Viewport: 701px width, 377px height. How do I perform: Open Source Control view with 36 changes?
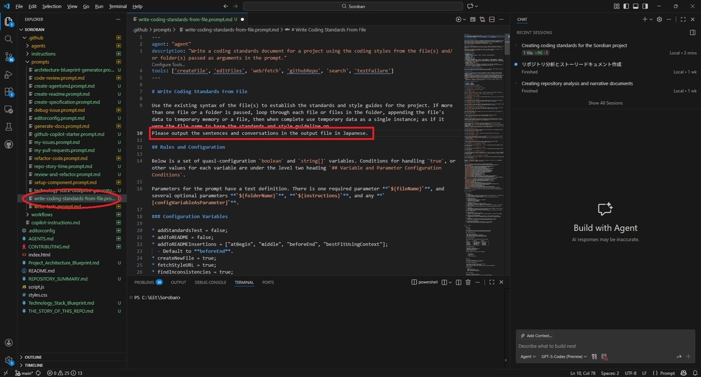pos(9,57)
